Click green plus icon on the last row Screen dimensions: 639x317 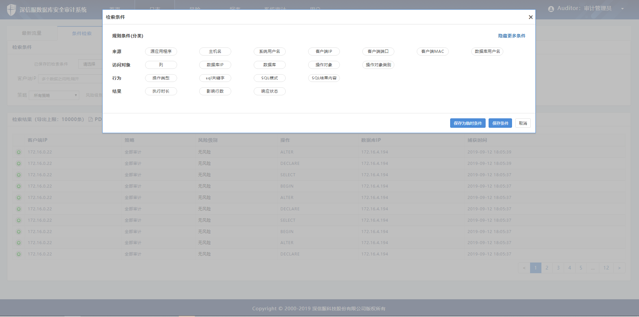[19, 254]
